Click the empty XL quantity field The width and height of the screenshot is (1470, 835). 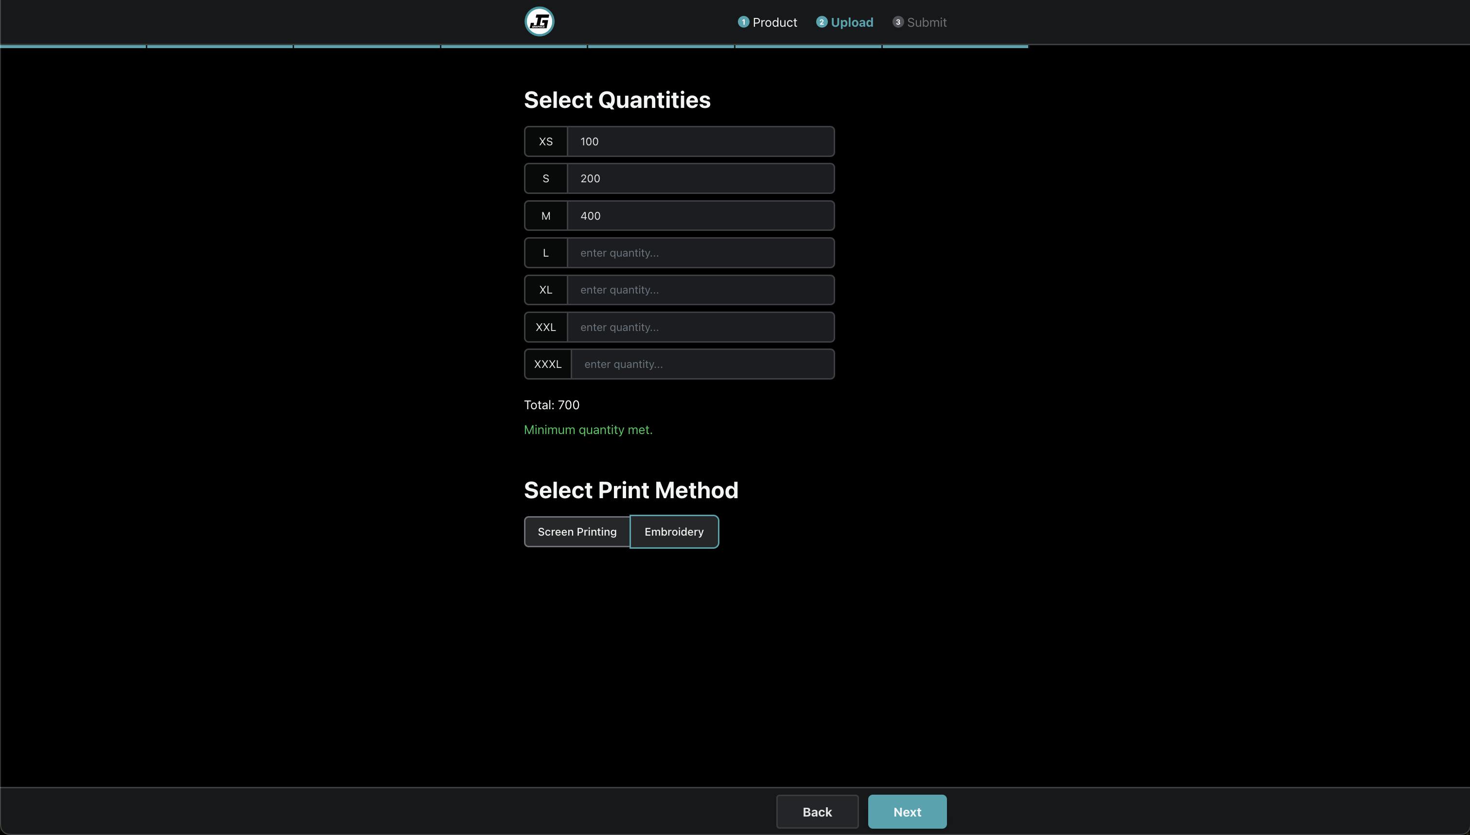[701, 290]
